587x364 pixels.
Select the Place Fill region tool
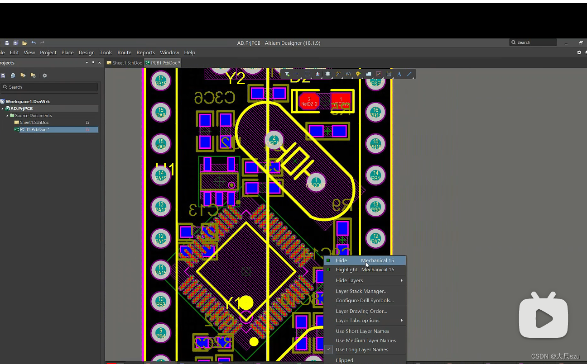point(379,74)
